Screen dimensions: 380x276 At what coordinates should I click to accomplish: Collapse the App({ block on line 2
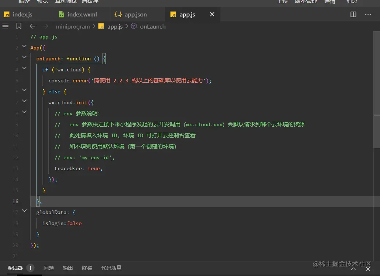tap(24, 46)
